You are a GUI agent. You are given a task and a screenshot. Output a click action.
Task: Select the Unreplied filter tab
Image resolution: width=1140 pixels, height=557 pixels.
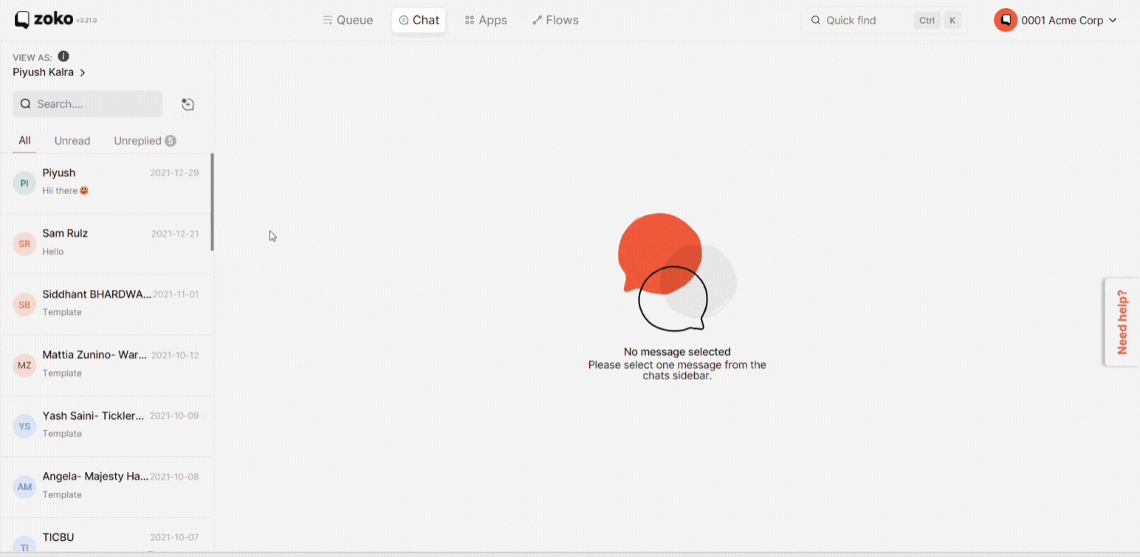[145, 141]
